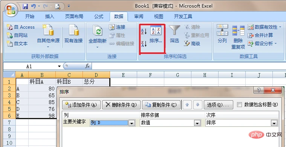Switch to the 开发工具 ribbon tab

[183, 17]
